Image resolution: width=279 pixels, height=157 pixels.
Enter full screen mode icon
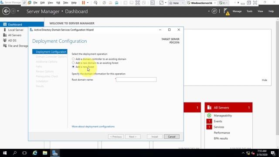tap(138, 3)
